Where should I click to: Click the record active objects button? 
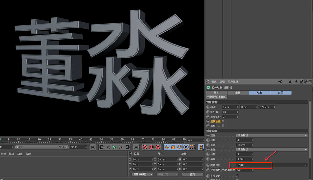(145, 147)
